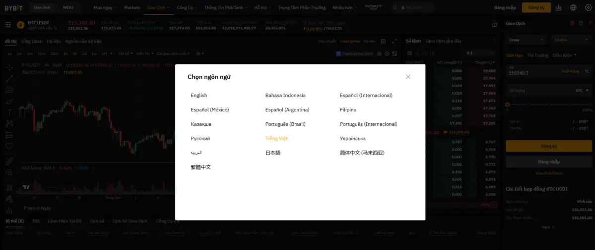The width and height of the screenshot is (595, 250).
Task: Select the trend line drawing tool
Action: pyautogui.click(x=9, y=78)
